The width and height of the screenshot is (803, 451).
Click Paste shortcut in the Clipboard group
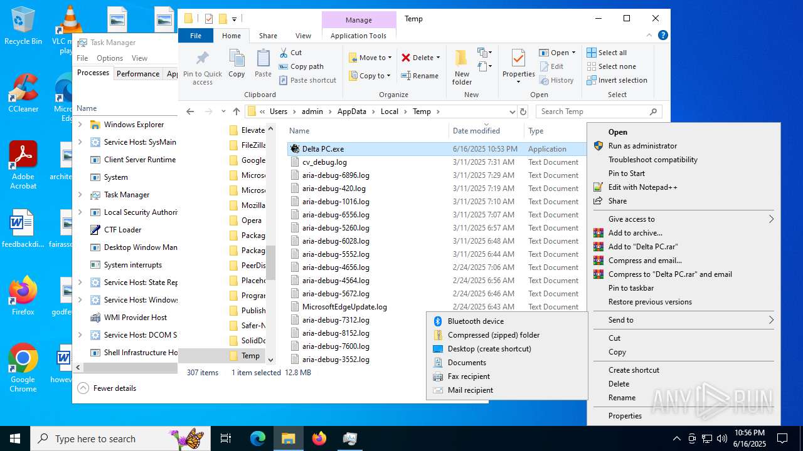307,80
